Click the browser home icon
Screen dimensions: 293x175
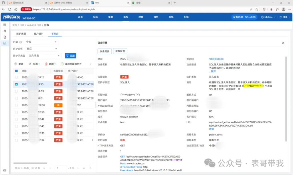(16, 9)
